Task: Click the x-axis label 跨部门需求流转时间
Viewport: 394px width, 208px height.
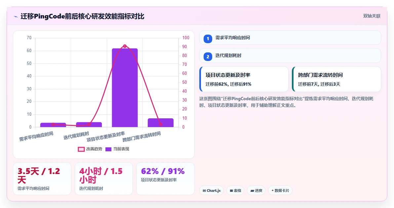Action: point(141,136)
